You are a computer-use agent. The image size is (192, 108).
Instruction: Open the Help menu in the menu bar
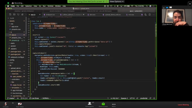pos(64,6)
